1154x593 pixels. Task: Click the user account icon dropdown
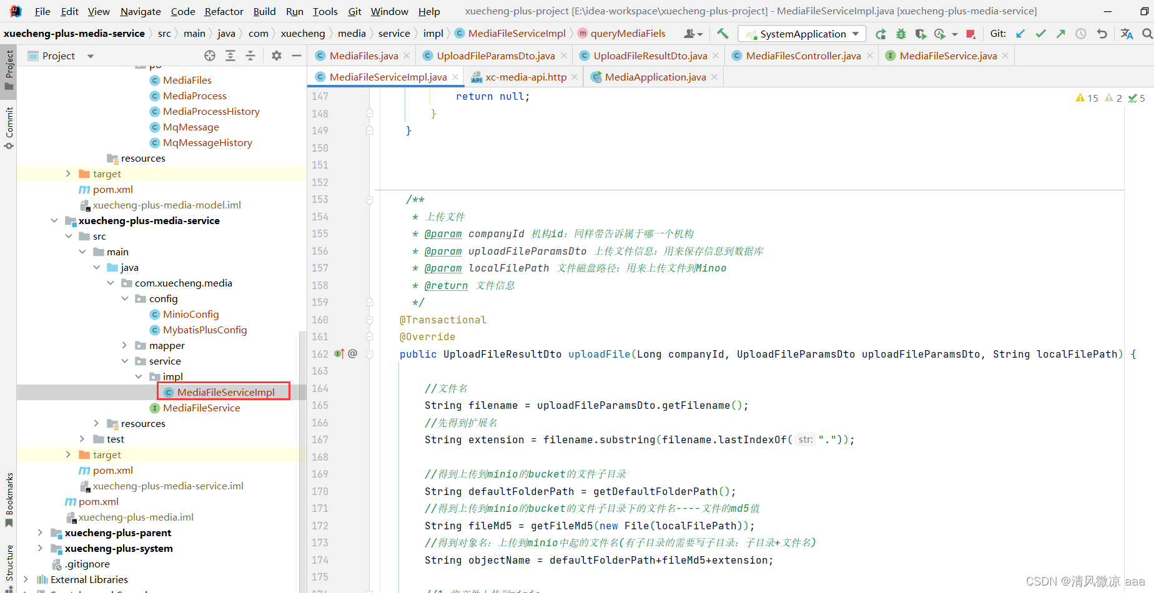point(693,34)
